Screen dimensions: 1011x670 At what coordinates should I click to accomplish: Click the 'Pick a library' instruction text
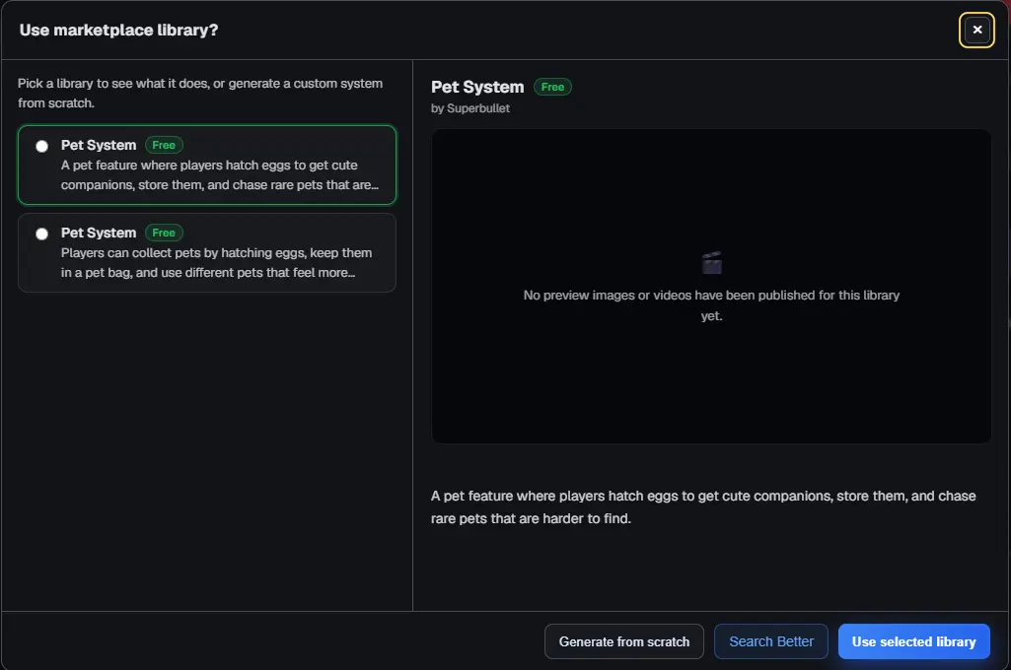[x=200, y=94]
